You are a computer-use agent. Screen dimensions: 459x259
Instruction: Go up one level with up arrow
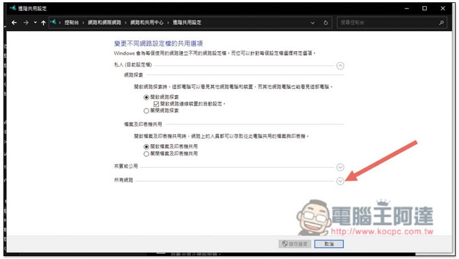(44, 22)
